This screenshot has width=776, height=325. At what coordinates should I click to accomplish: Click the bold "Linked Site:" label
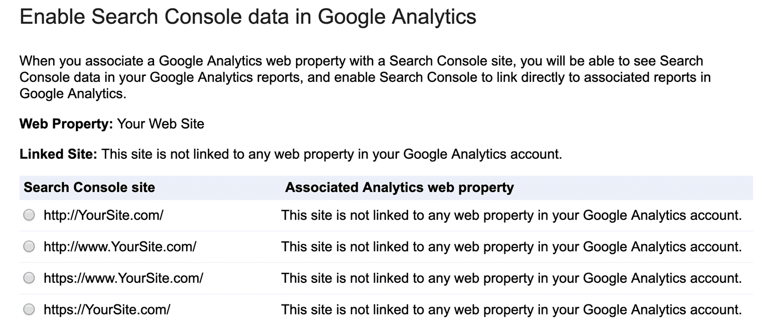click(x=58, y=154)
